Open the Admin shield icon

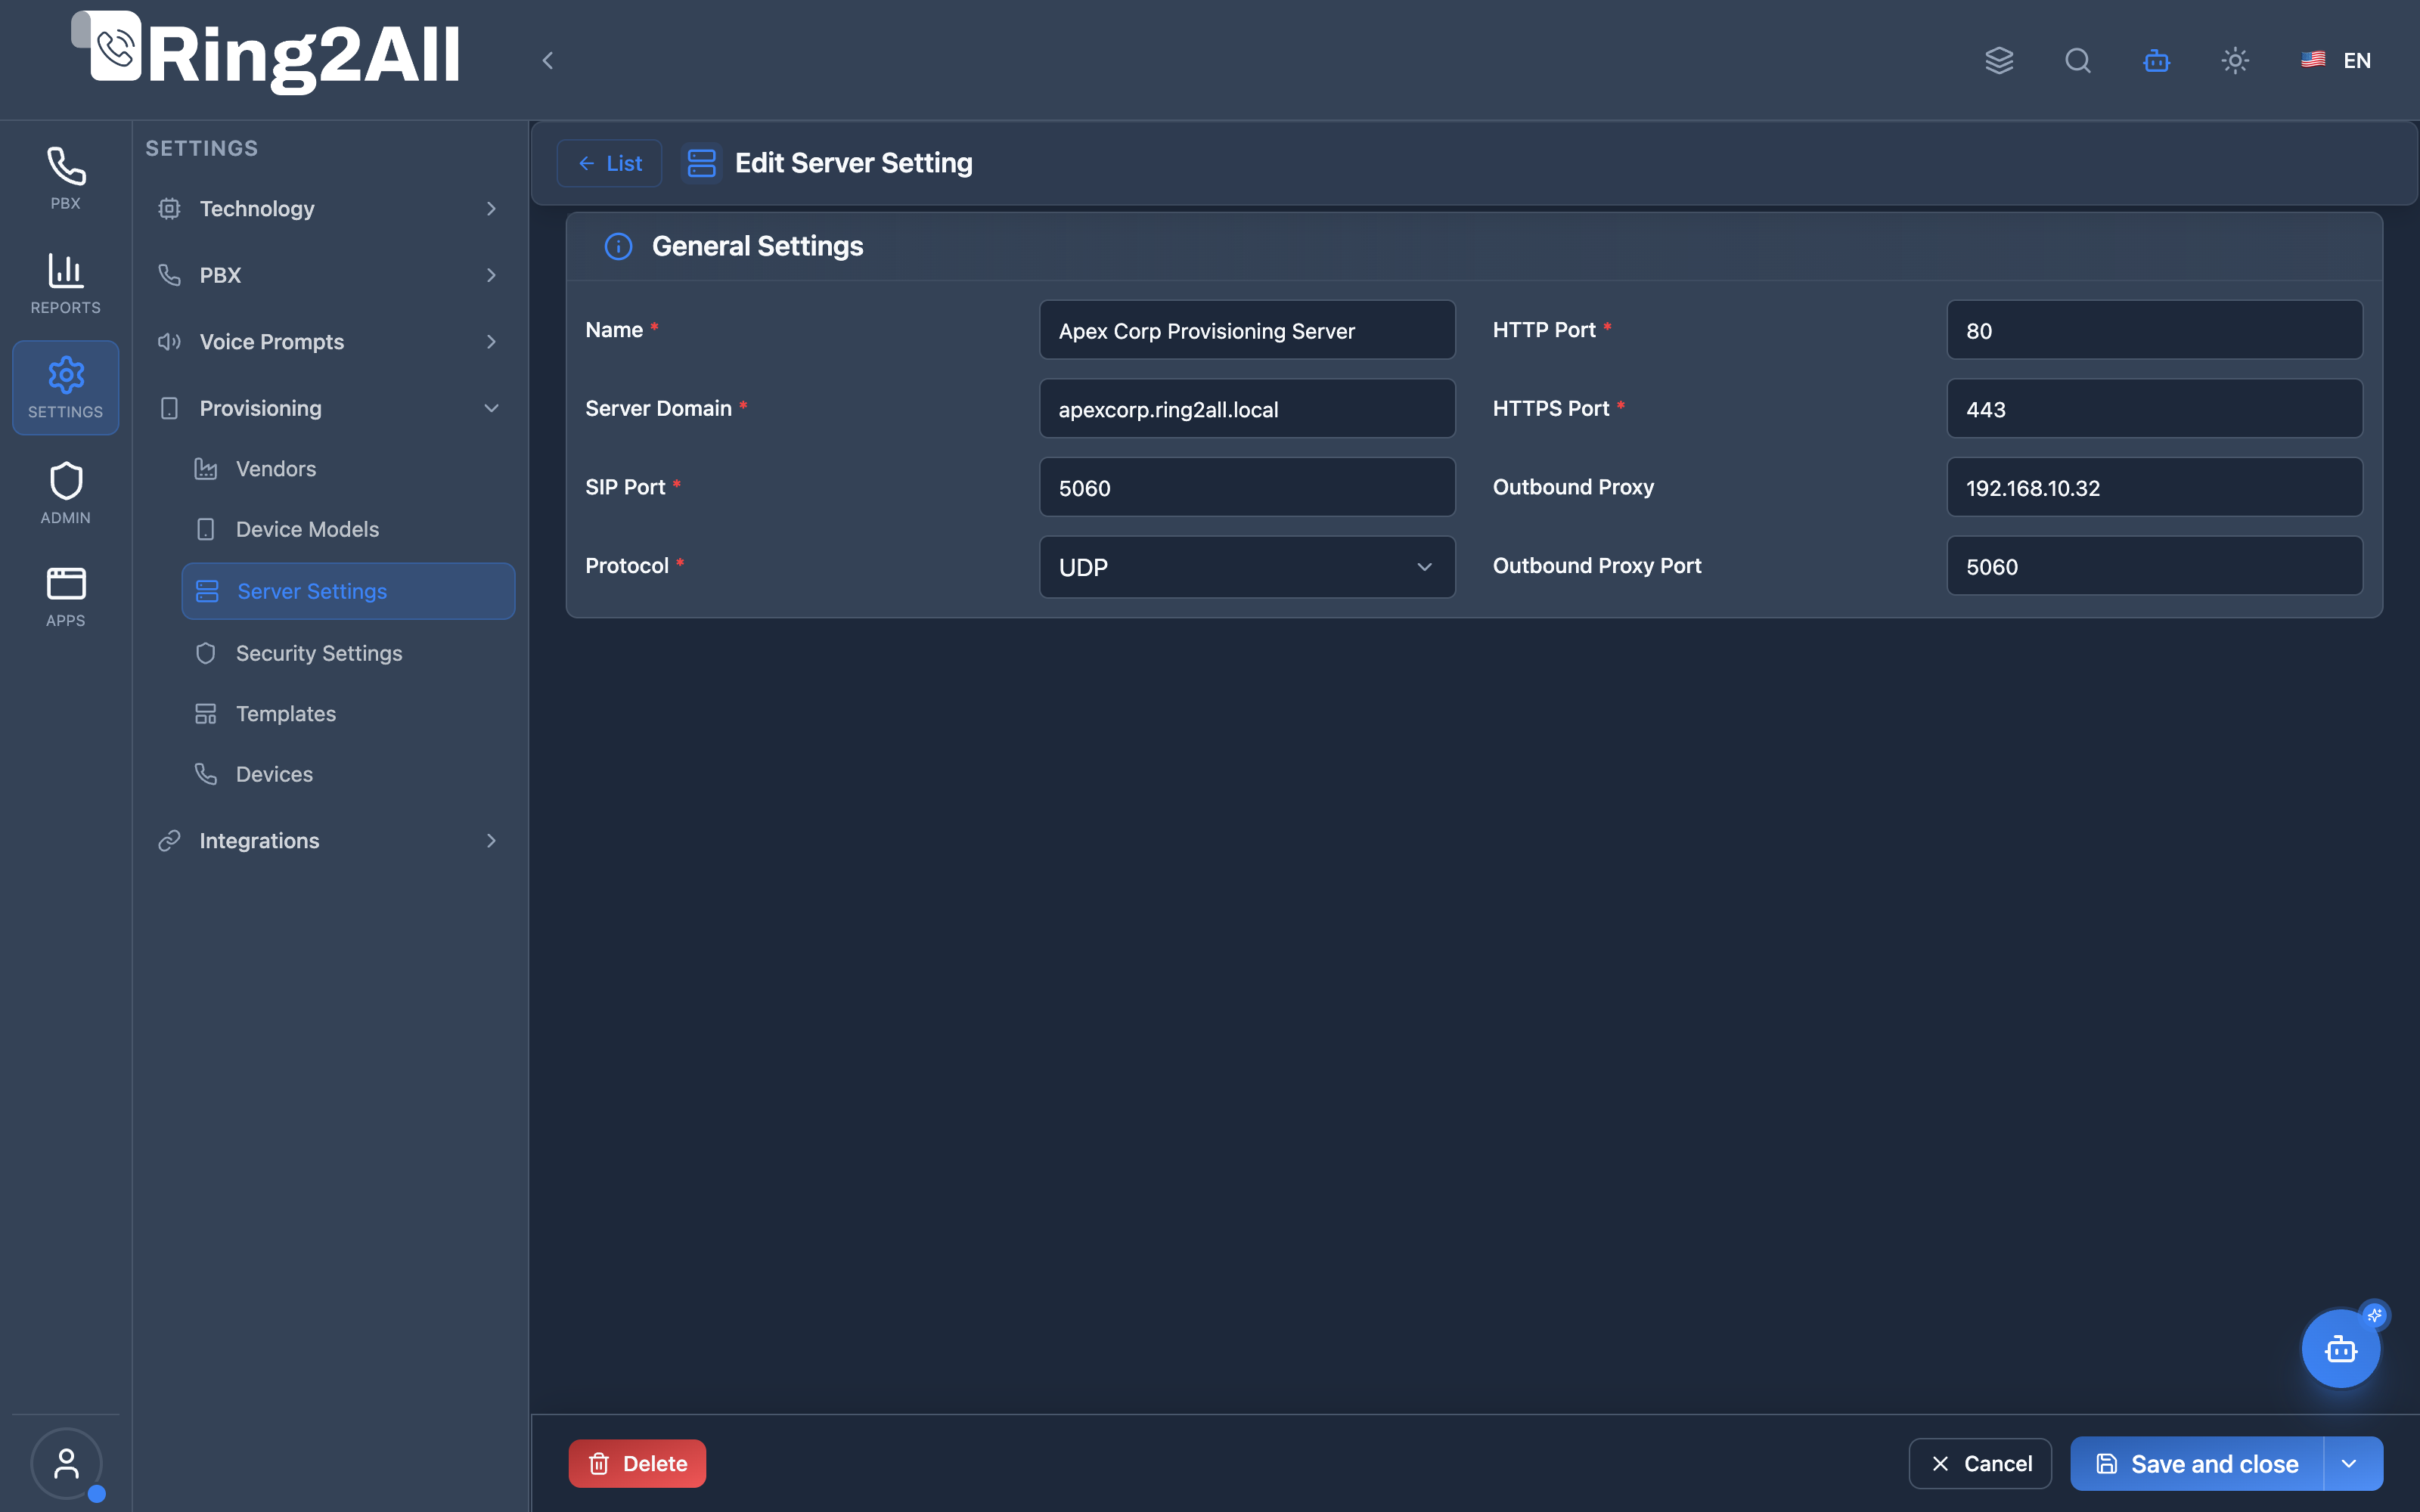[x=65, y=493]
